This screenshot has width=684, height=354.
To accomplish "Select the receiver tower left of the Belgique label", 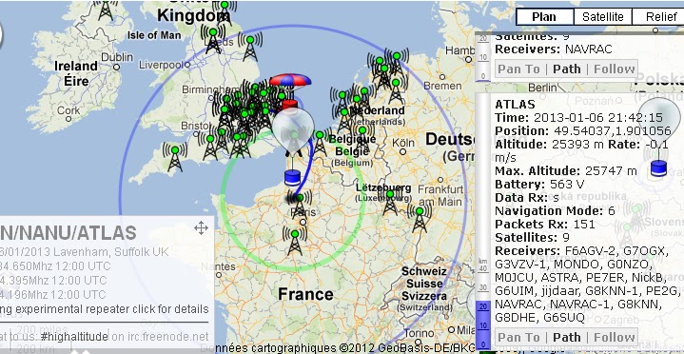I will (320, 142).
